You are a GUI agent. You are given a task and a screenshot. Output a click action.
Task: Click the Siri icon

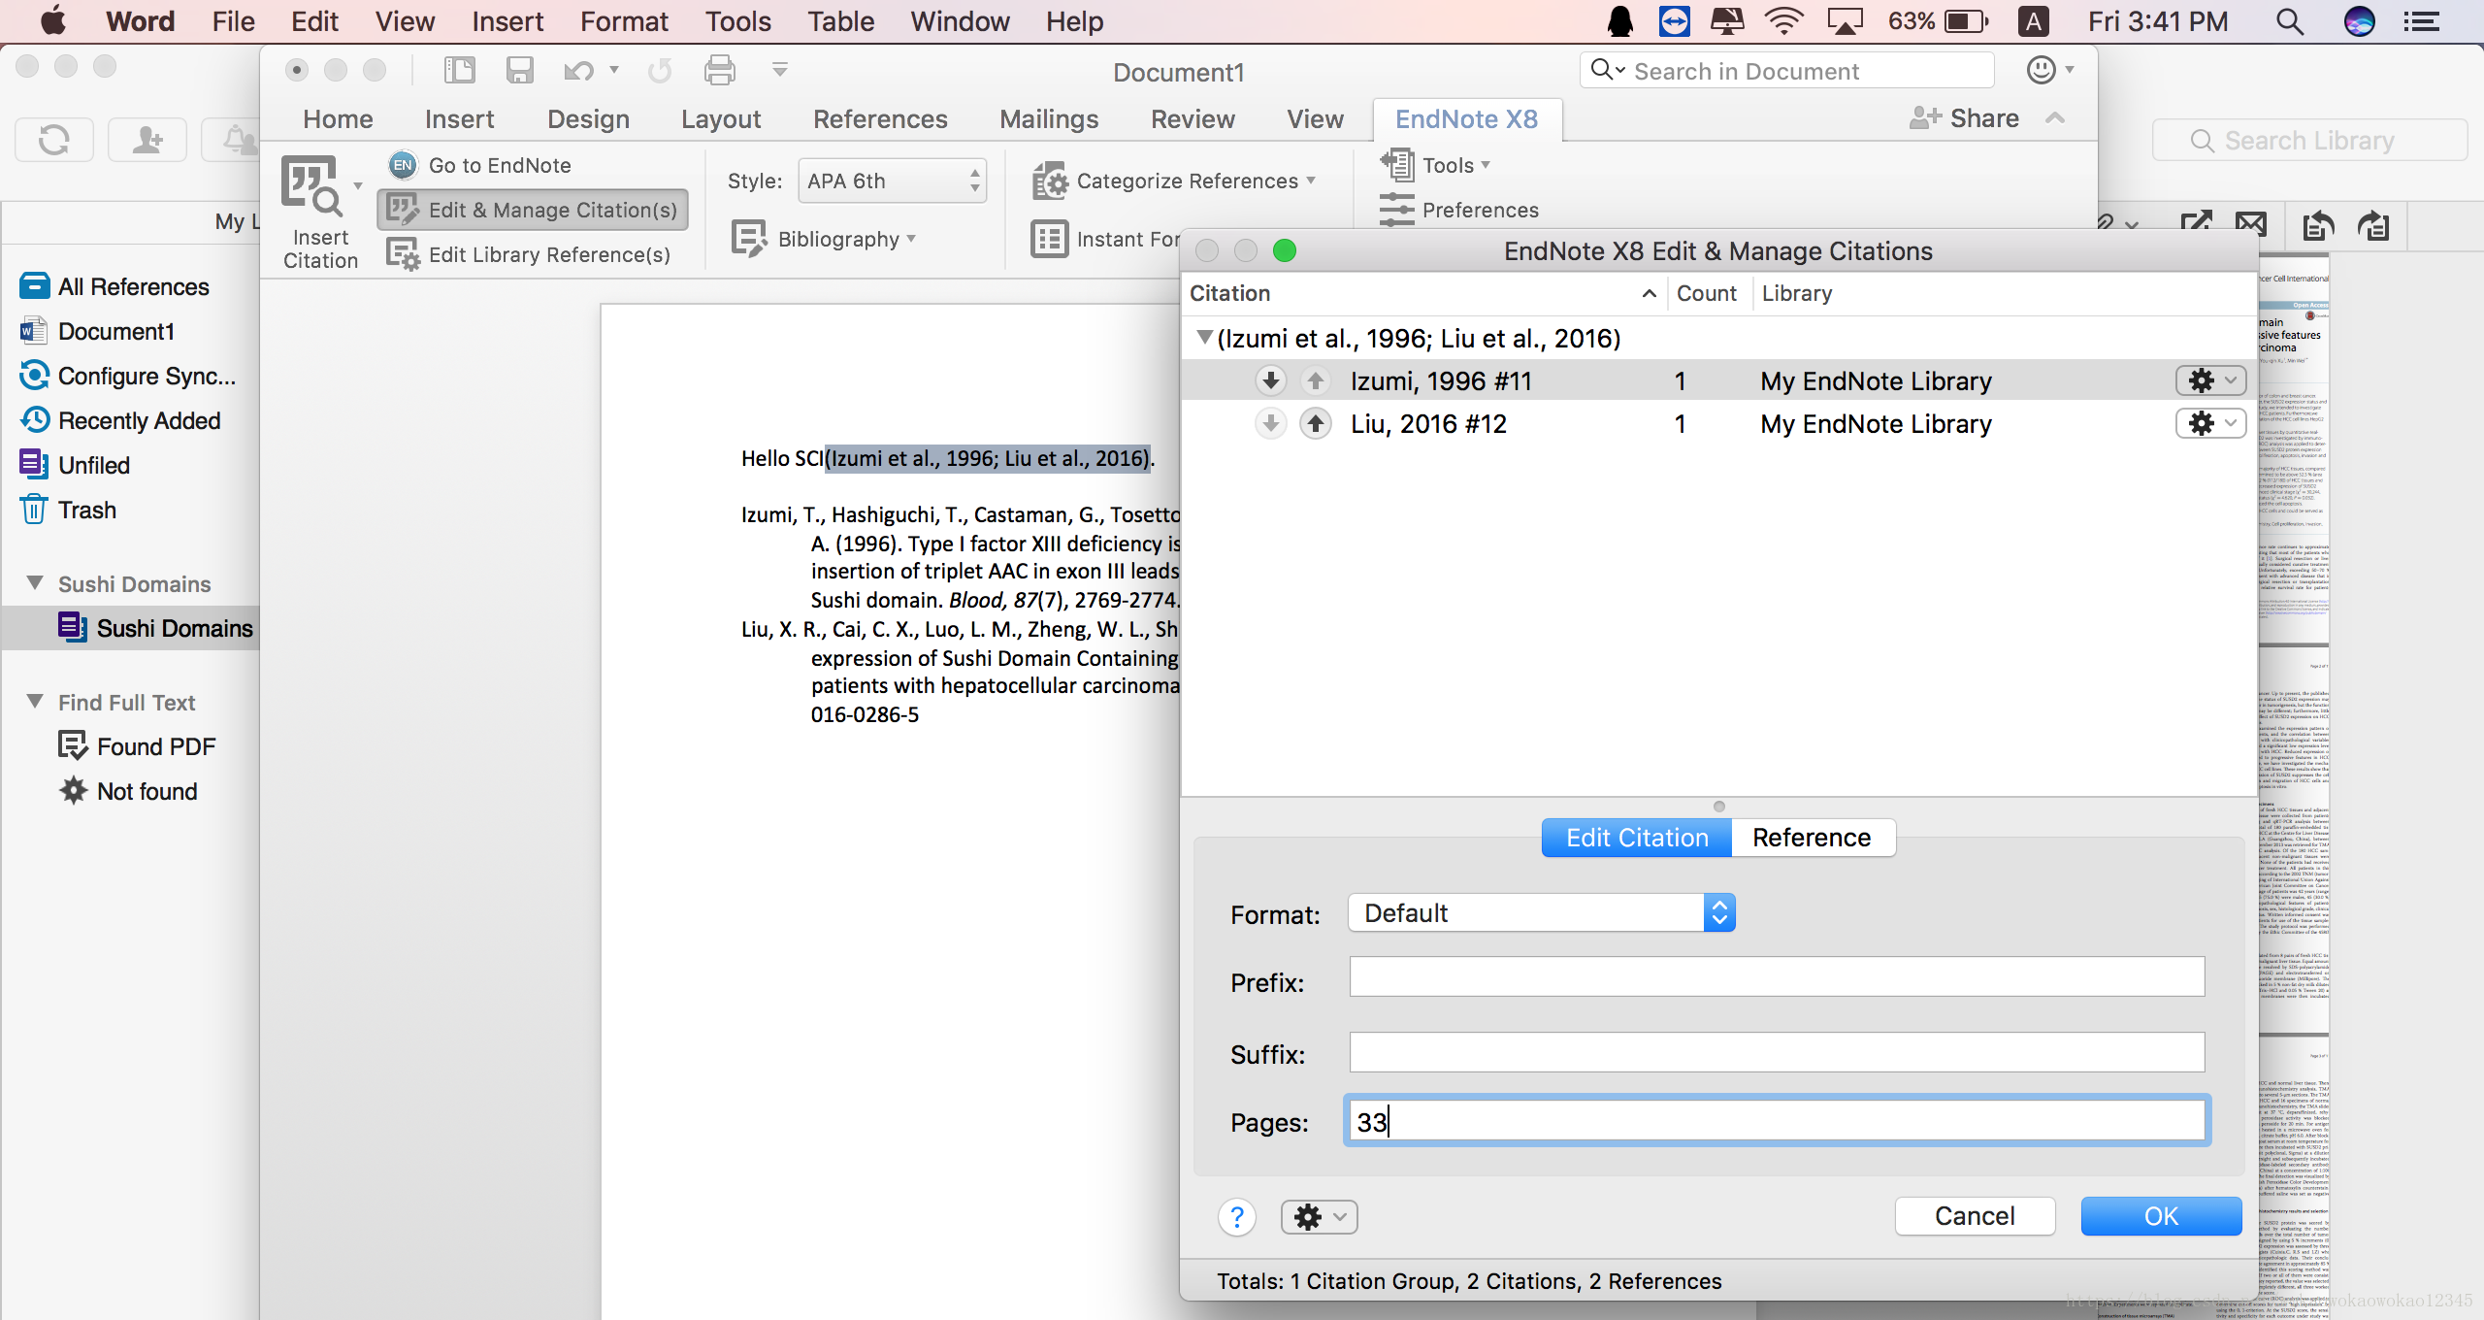pyautogui.click(x=2360, y=21)
